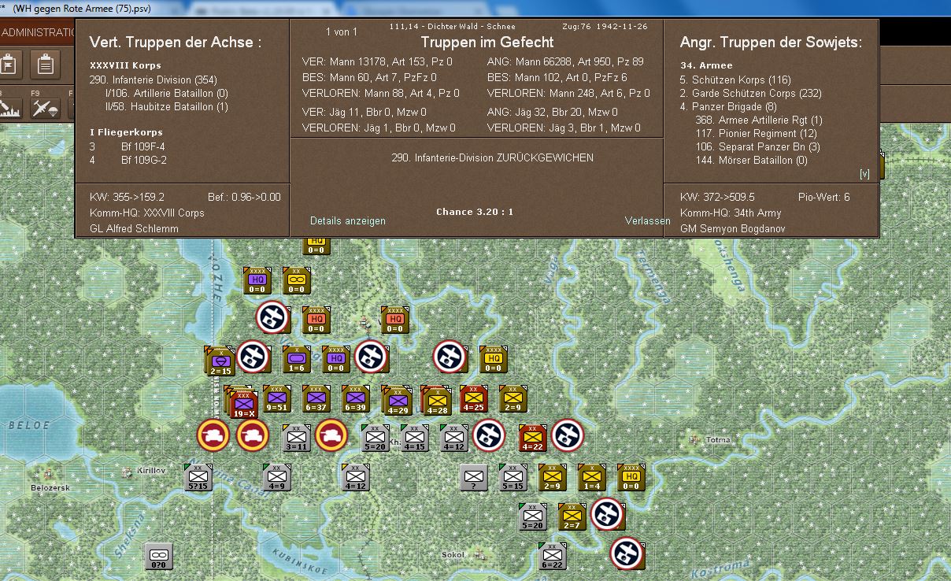Select the grey 5=15 German infantry counter
The height and width of the screenshot is (581, 951).
coord(513,477)
